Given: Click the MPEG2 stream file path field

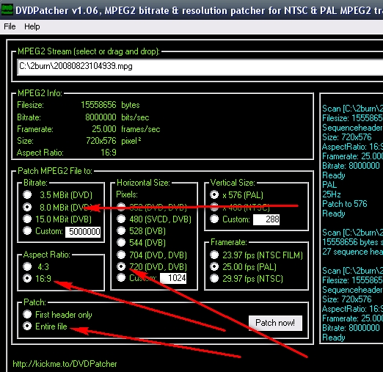Looking at the screenshot, I should pyautogui.click(x=200, y=67).
